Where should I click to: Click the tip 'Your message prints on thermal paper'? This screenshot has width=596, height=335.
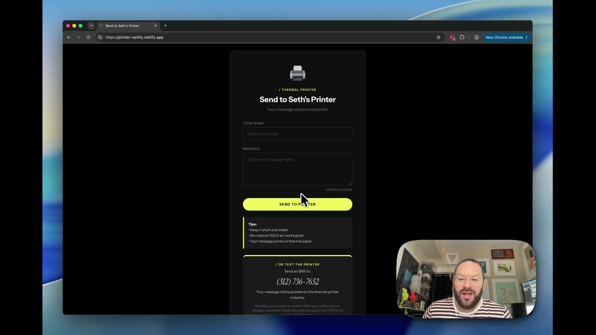tap(280, 241)
